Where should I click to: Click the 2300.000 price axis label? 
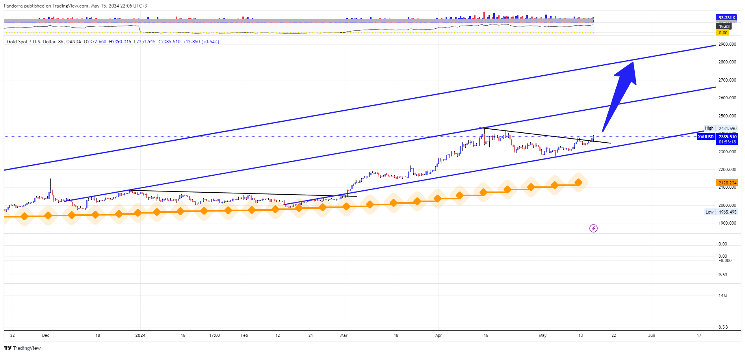point(727,152)
